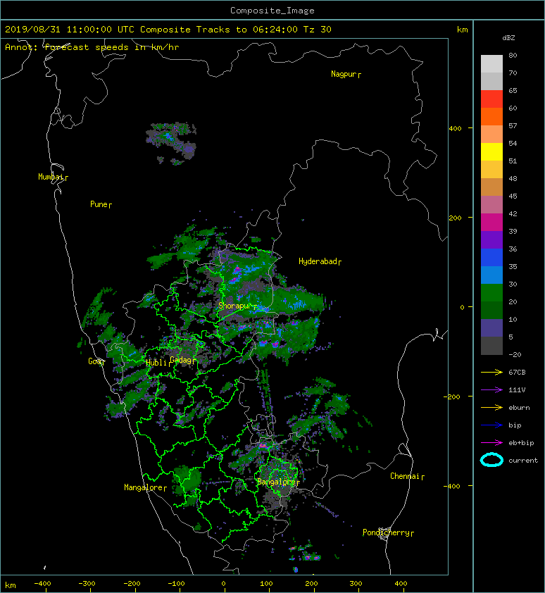
Task: Click the 10 dBZ slate purple swatch
Action: pos(491,327)
